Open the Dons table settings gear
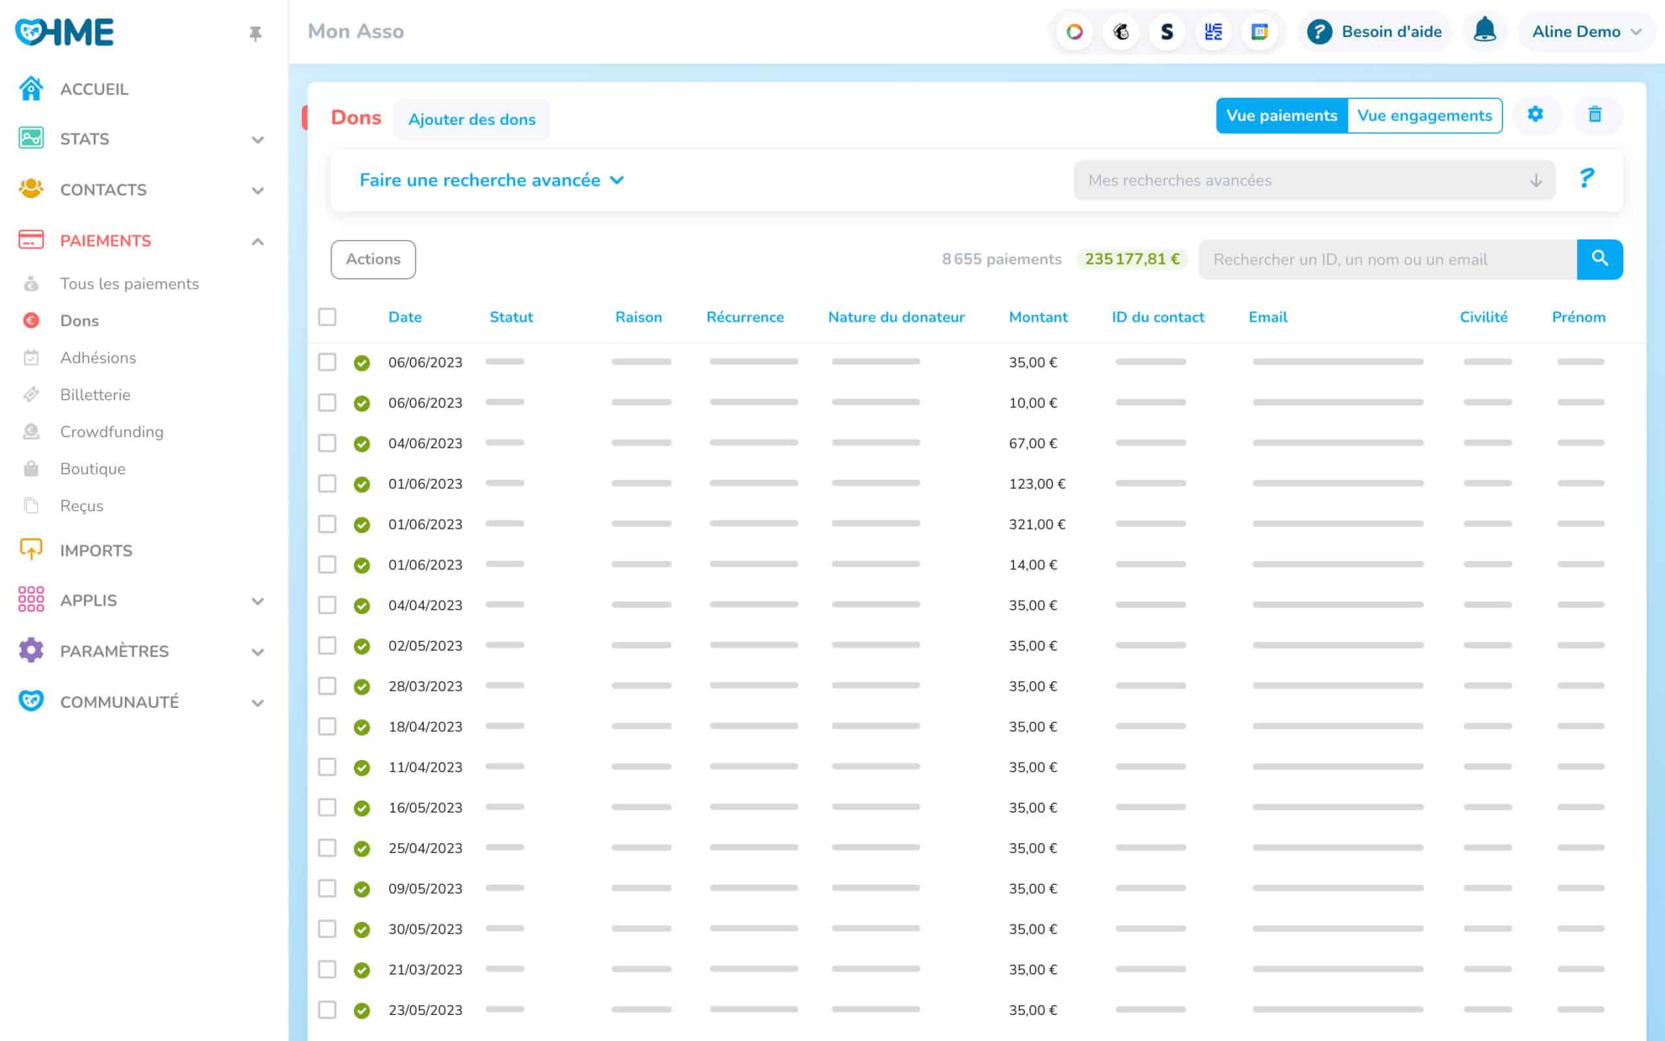The image size is (1665, 1041). click(1535, 115)
